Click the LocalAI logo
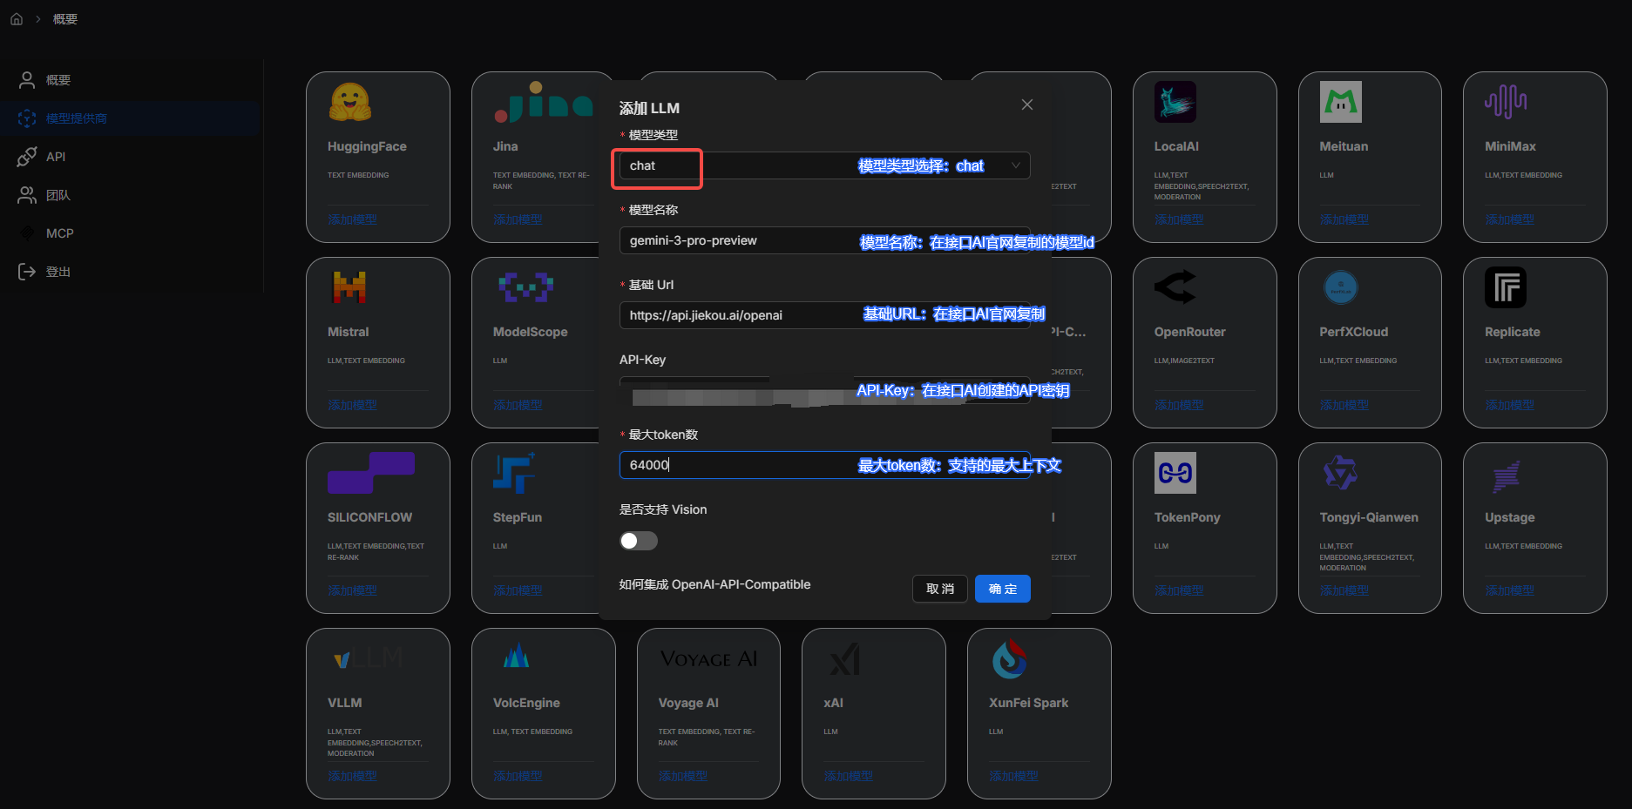Viewport: 1632px width, 809px height. [1175, 102]
